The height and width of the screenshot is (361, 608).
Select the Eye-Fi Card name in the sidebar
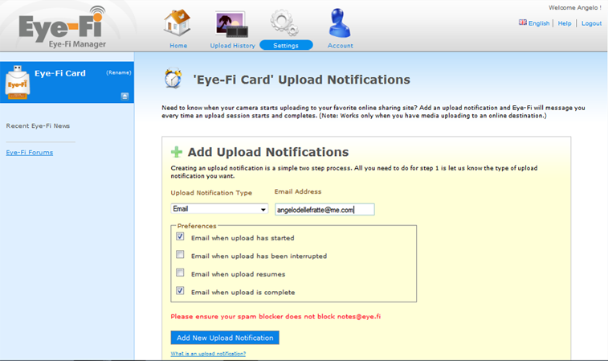pyautogui.click(x=60, y=73)
